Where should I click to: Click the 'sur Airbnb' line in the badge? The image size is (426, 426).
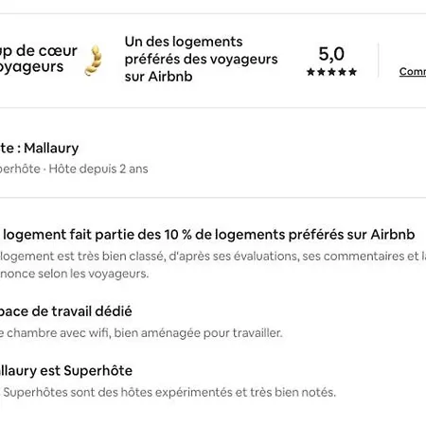tap(158, 77)
